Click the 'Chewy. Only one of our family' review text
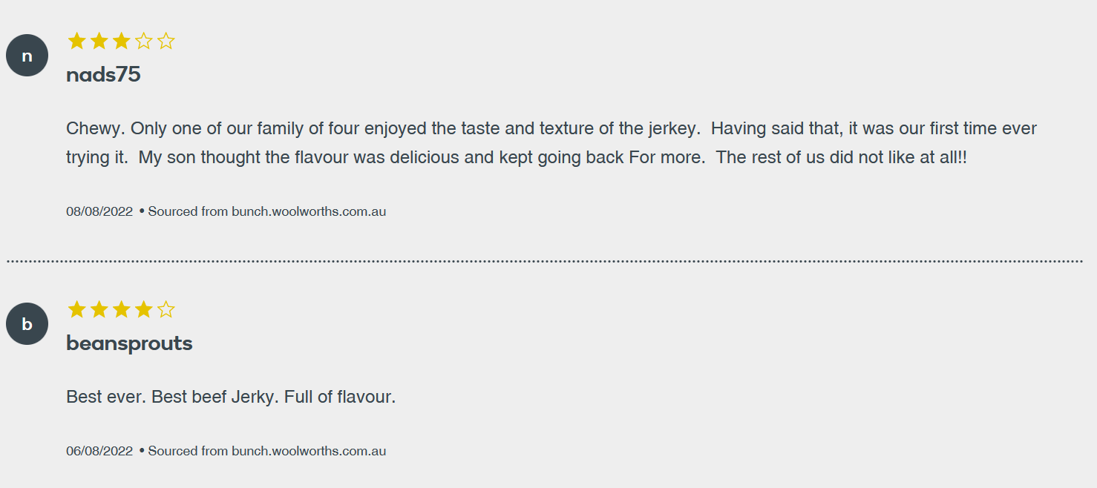 [x=551, y=143]
